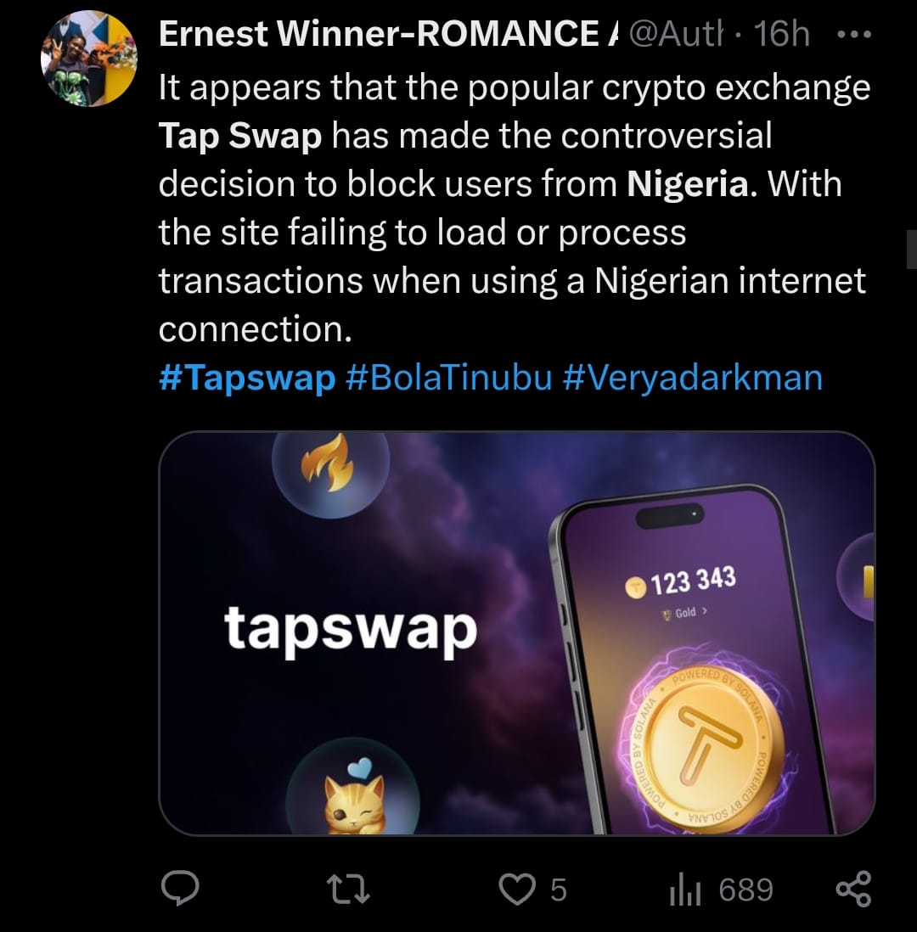Image resolution: width=917 pixels, height=932 pixels.
Task: Open the three-dot more options menu
Action: pyautogui.click(x=852, y=36)
